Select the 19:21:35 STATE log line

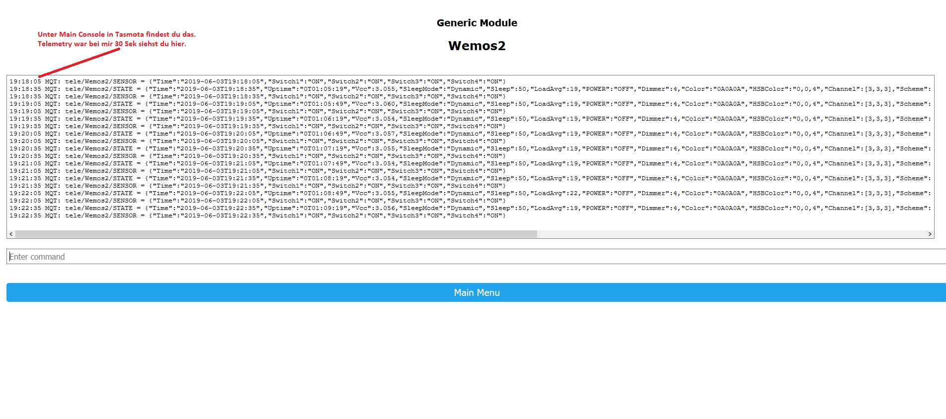point(470,178)
